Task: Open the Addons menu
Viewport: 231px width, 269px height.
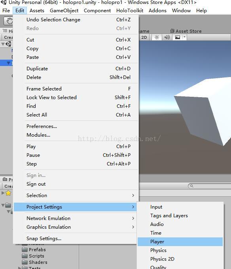Action: (157, 10)
